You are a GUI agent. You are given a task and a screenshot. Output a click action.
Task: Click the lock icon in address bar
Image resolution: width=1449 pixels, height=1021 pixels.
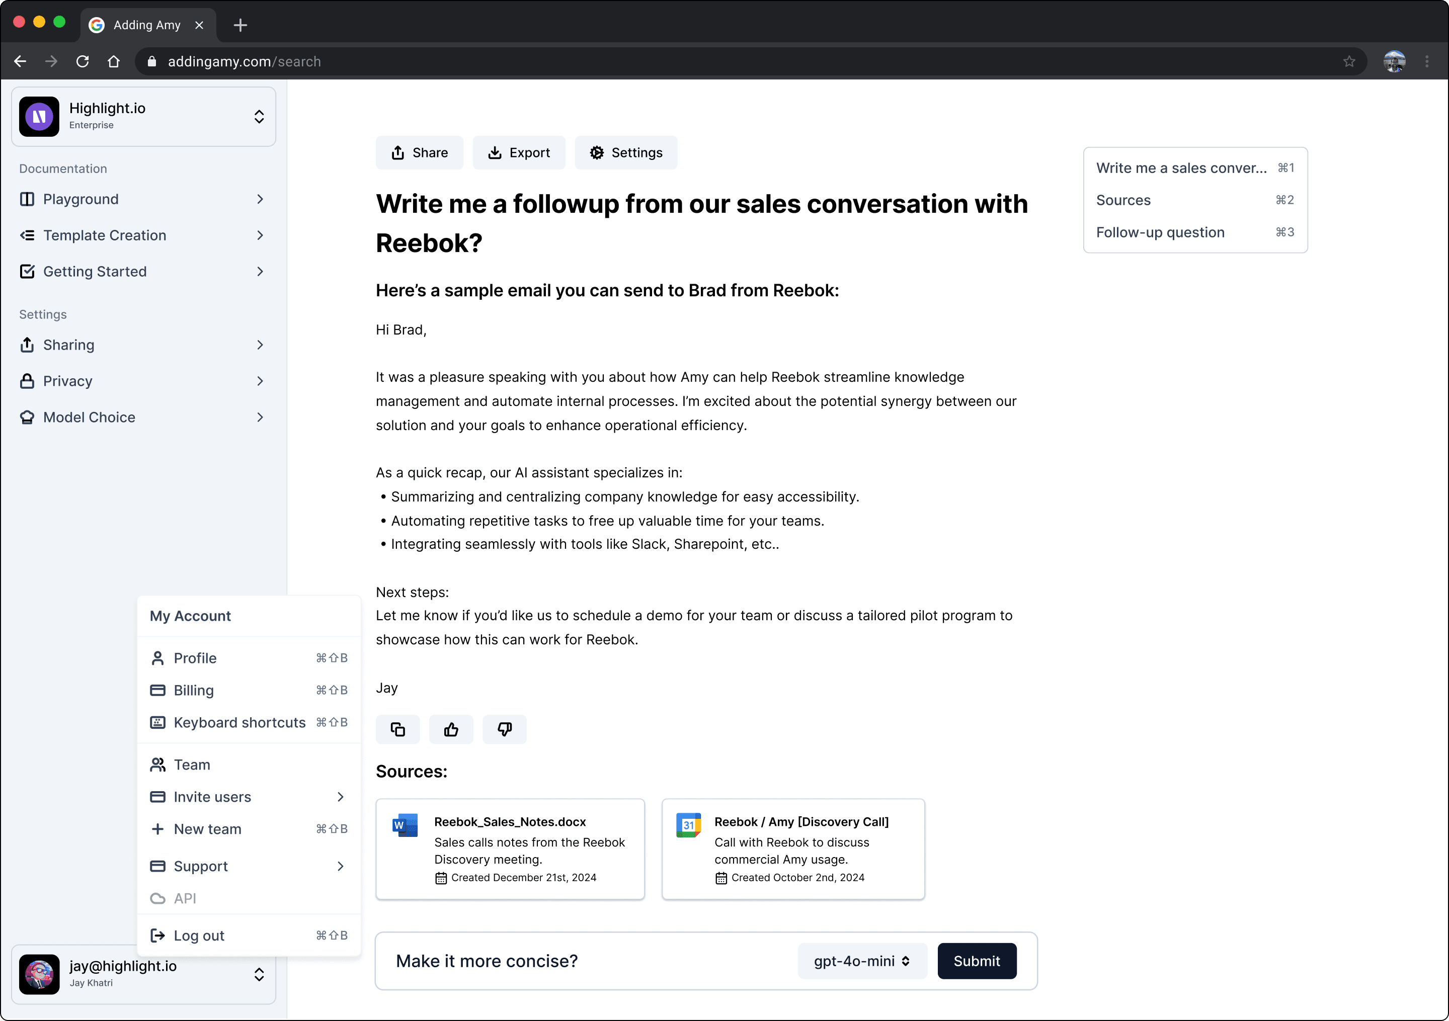pyautogui.click(x=151, y=61)
